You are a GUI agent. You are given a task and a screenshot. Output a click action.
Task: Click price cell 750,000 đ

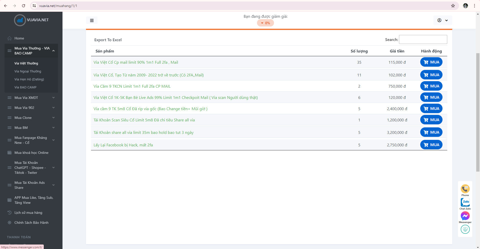[x=397, y=86]
